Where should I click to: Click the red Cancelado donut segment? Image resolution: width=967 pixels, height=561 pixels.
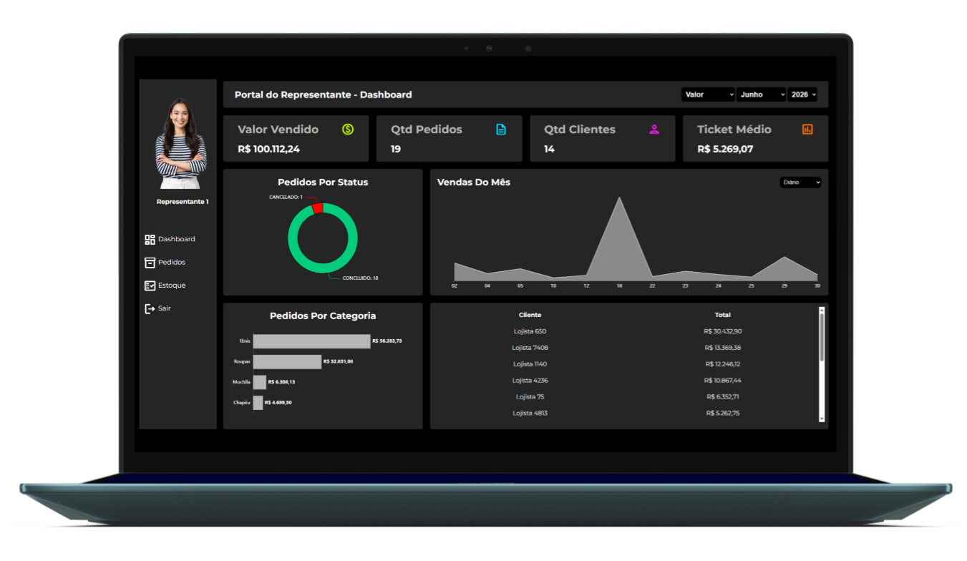tap(318, 208)
